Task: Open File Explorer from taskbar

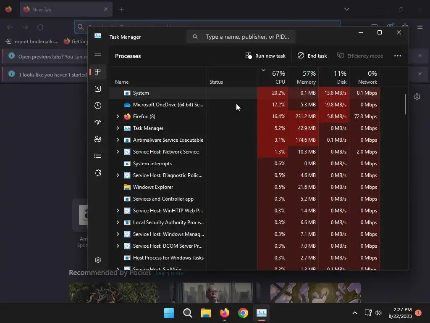Action: coord(206,313)
